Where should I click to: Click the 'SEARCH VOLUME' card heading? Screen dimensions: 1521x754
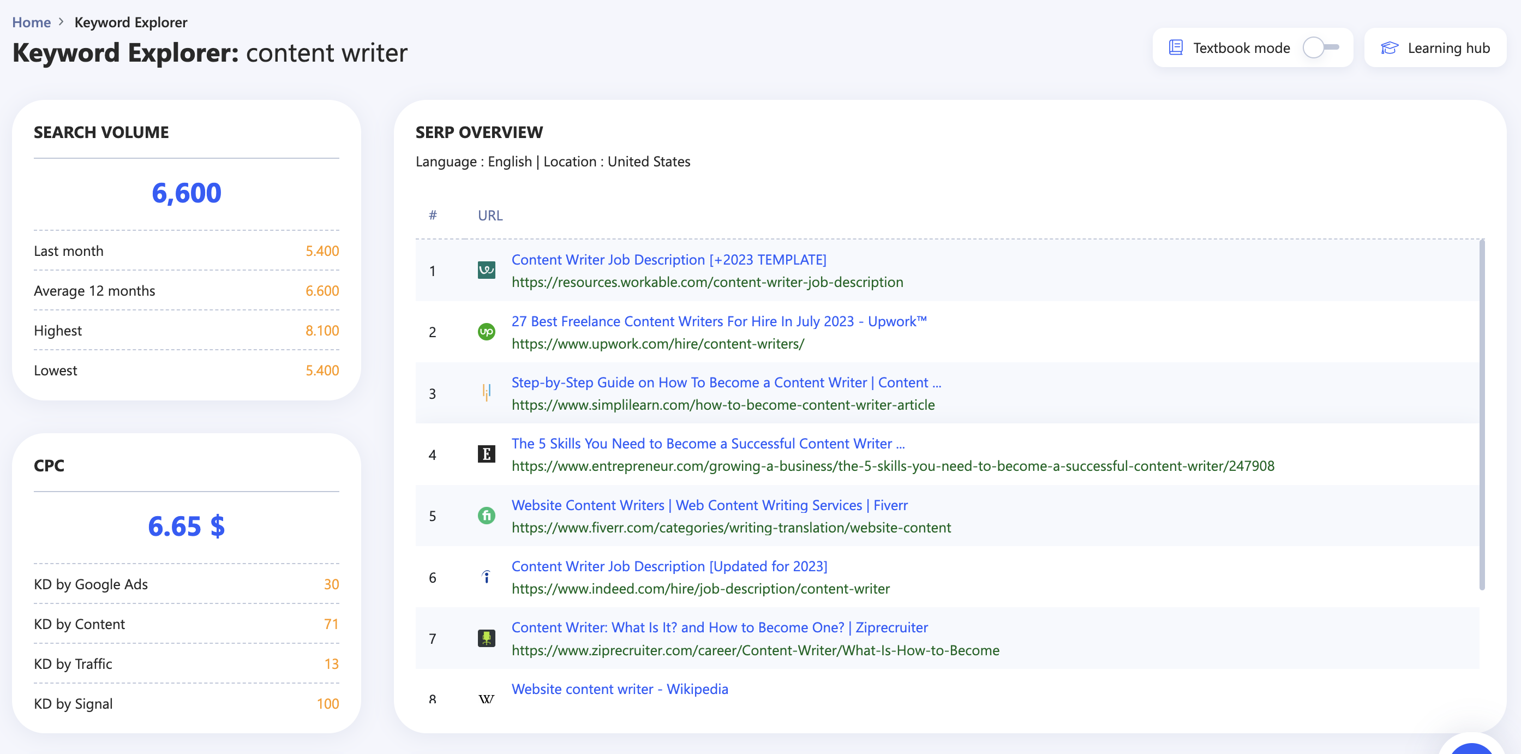101,132
